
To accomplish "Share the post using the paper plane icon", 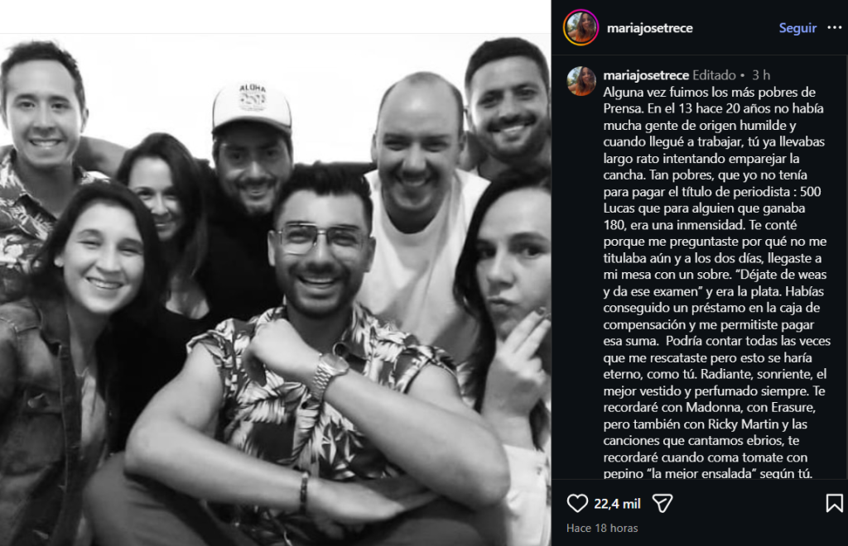I will [662, 503].
